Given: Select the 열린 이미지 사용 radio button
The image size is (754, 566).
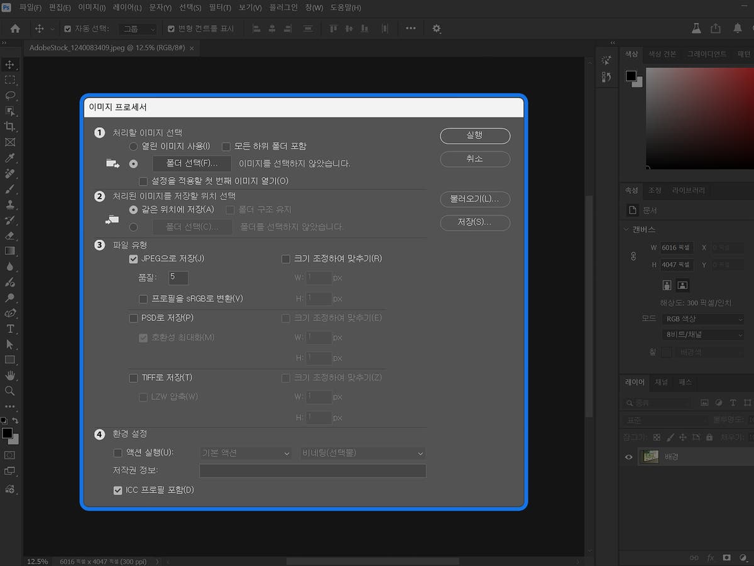Looking at the screenshot, I should click(x=133, y=146).
